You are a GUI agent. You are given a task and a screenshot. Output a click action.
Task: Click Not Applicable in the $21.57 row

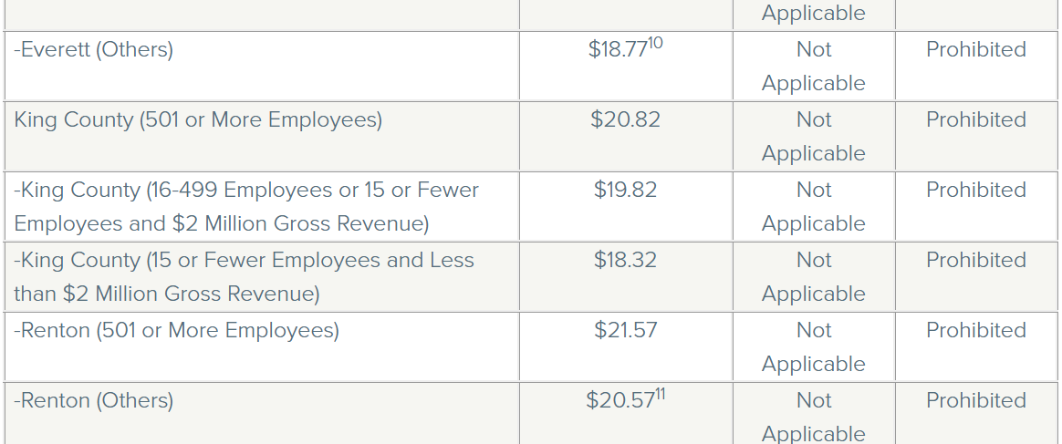pos(813,346)
